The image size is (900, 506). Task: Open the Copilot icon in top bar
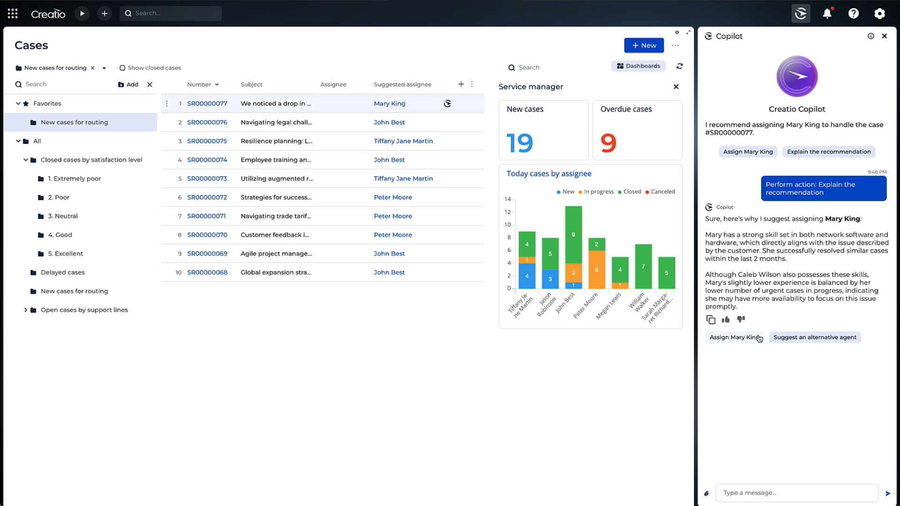click(x=801, y=14)
